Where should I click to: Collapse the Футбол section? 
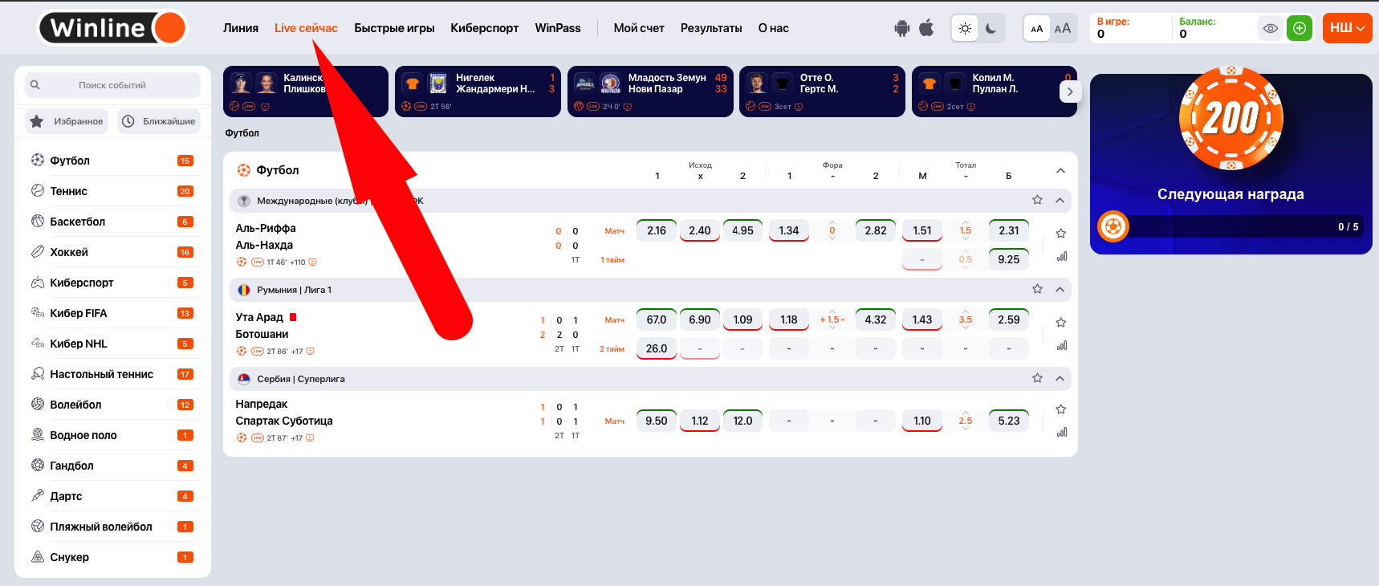(1060, 170)
